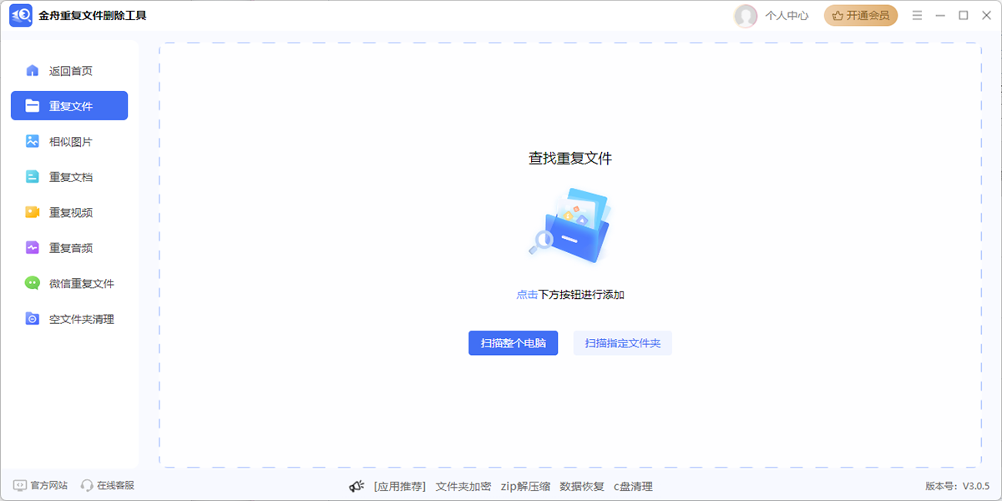This screenshot has height=501, width=1002.
Task: Click the 在线客服 online support headset icon
Action: (x=86, y=485)
